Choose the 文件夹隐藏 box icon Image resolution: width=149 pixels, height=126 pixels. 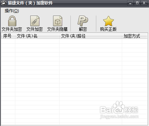[x=57, y=21]
